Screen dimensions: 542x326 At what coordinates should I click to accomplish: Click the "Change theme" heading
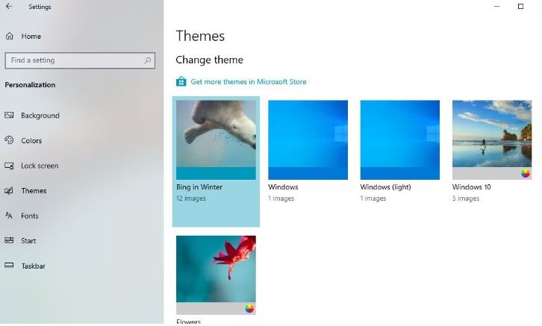(x=210, y=60)
